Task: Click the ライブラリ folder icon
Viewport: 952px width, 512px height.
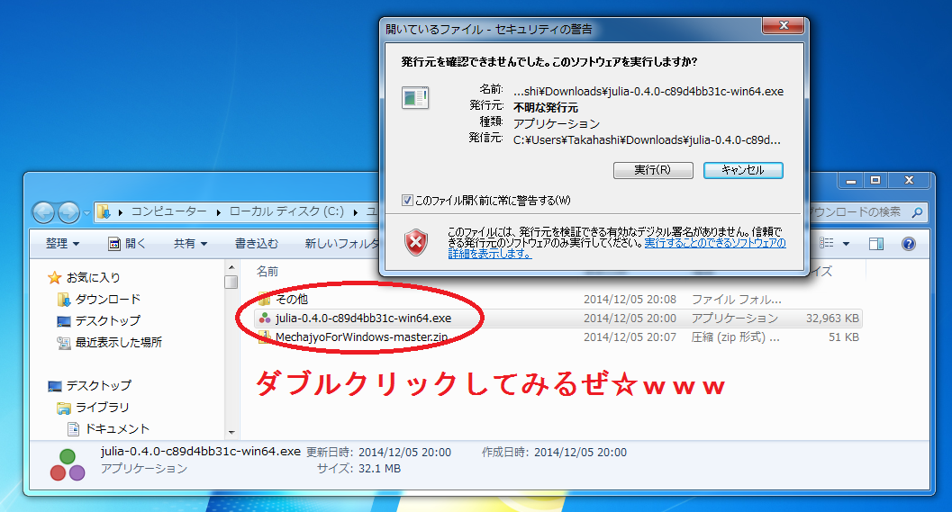Action: click(x=64, y=408)
